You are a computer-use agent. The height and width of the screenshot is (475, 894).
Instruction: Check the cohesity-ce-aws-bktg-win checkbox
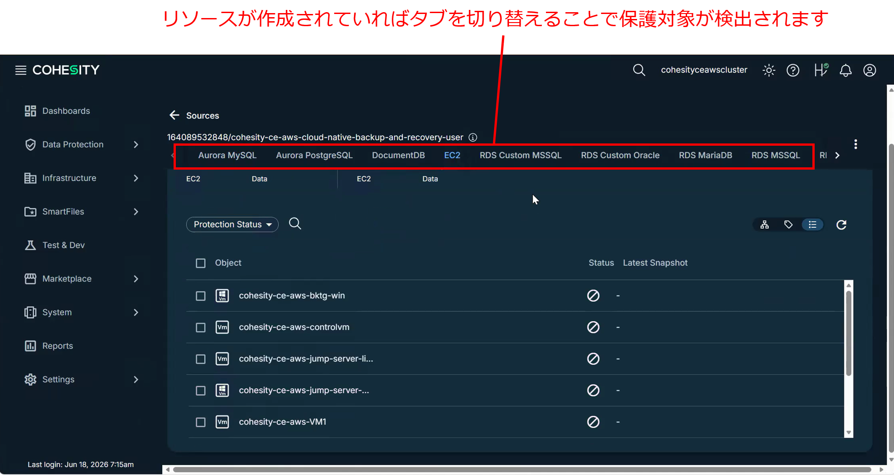201,296
